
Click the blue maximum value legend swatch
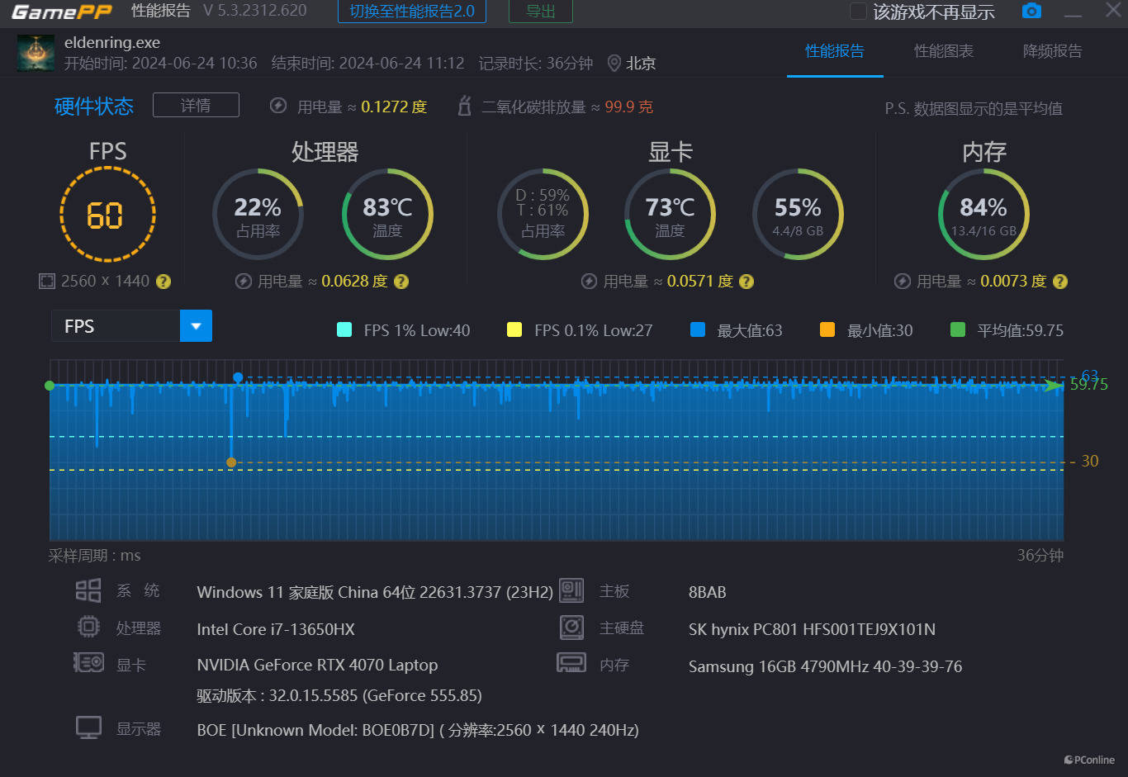(698, 330)
